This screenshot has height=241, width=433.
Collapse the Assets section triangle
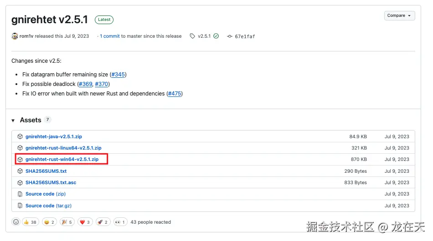[13, 120]
